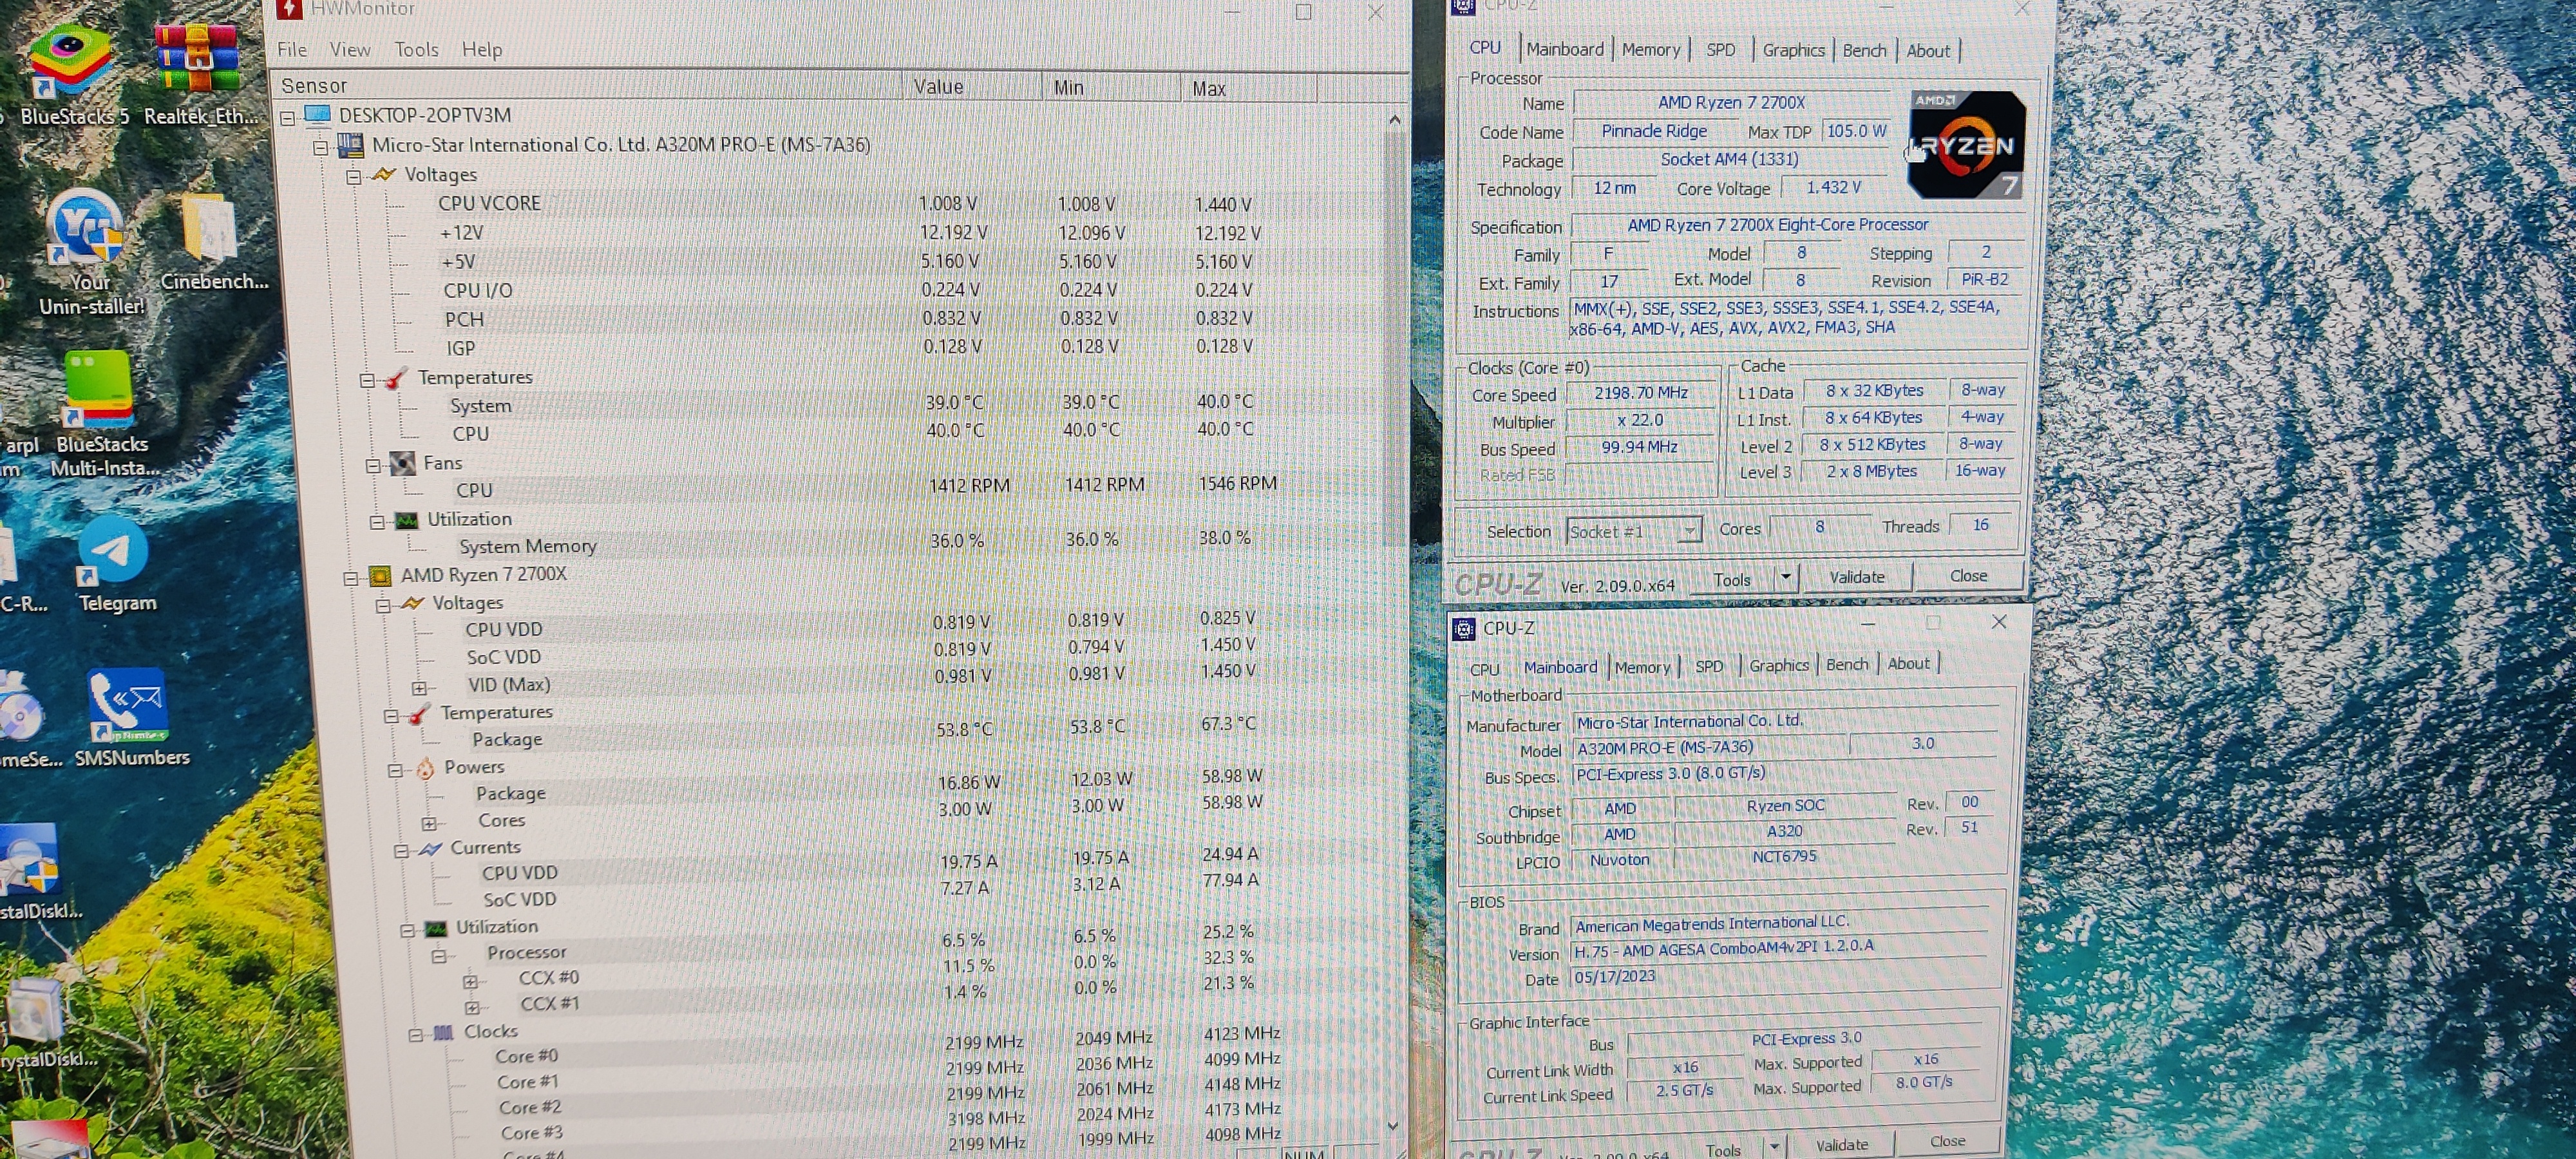This screenshot has width=2576, height=1159.
Task: Click the Powers flame icon
Action: [425, 767]
